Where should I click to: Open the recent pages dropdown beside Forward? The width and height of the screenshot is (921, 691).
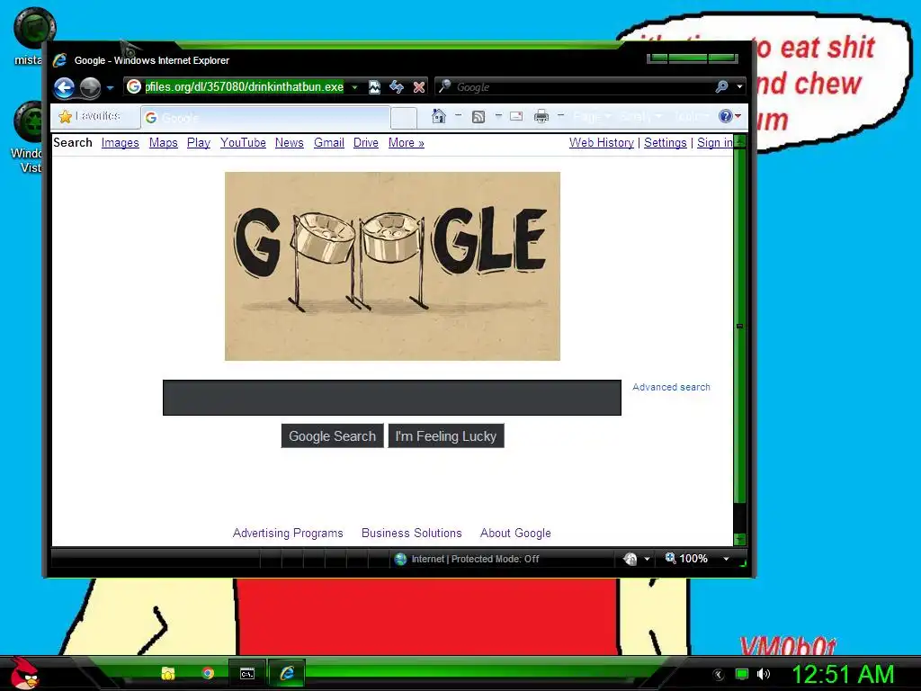[110, 87]
